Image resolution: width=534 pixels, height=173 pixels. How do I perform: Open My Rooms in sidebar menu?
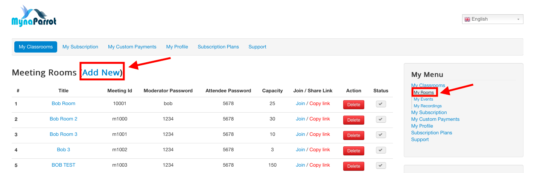(424, 92)
